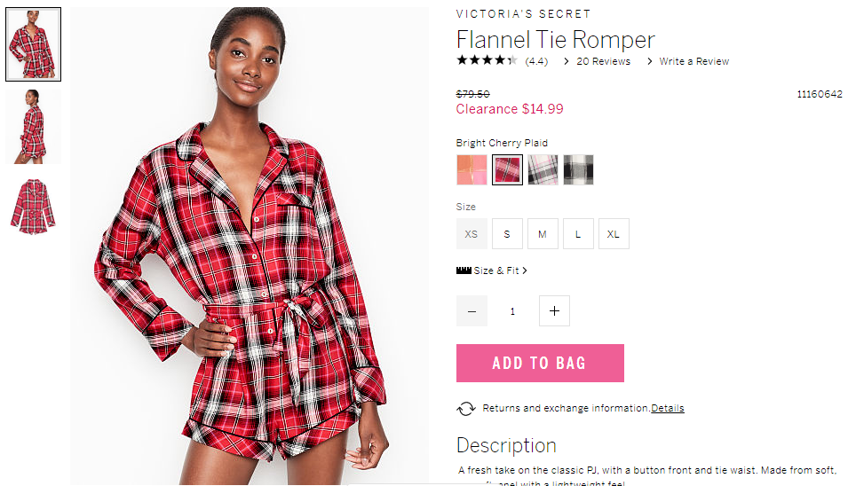Click the ruler icon beside Size & Fit
The height and width of the screenshot is (486, 848).
[464, 270]
